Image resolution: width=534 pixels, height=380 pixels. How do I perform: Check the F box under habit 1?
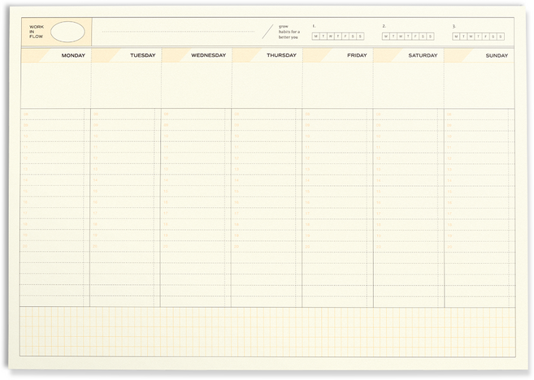point(345,36)
